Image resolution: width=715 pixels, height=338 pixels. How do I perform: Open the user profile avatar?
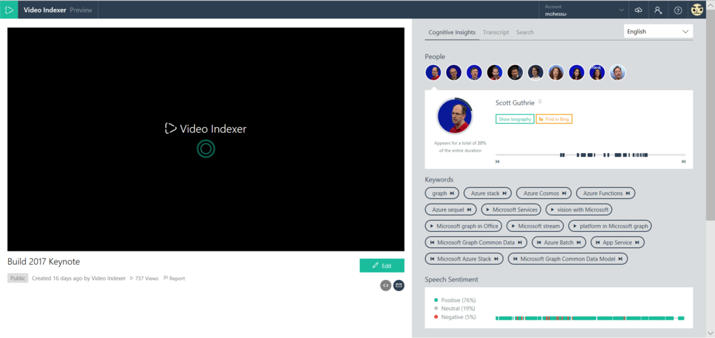pos(698,10)
